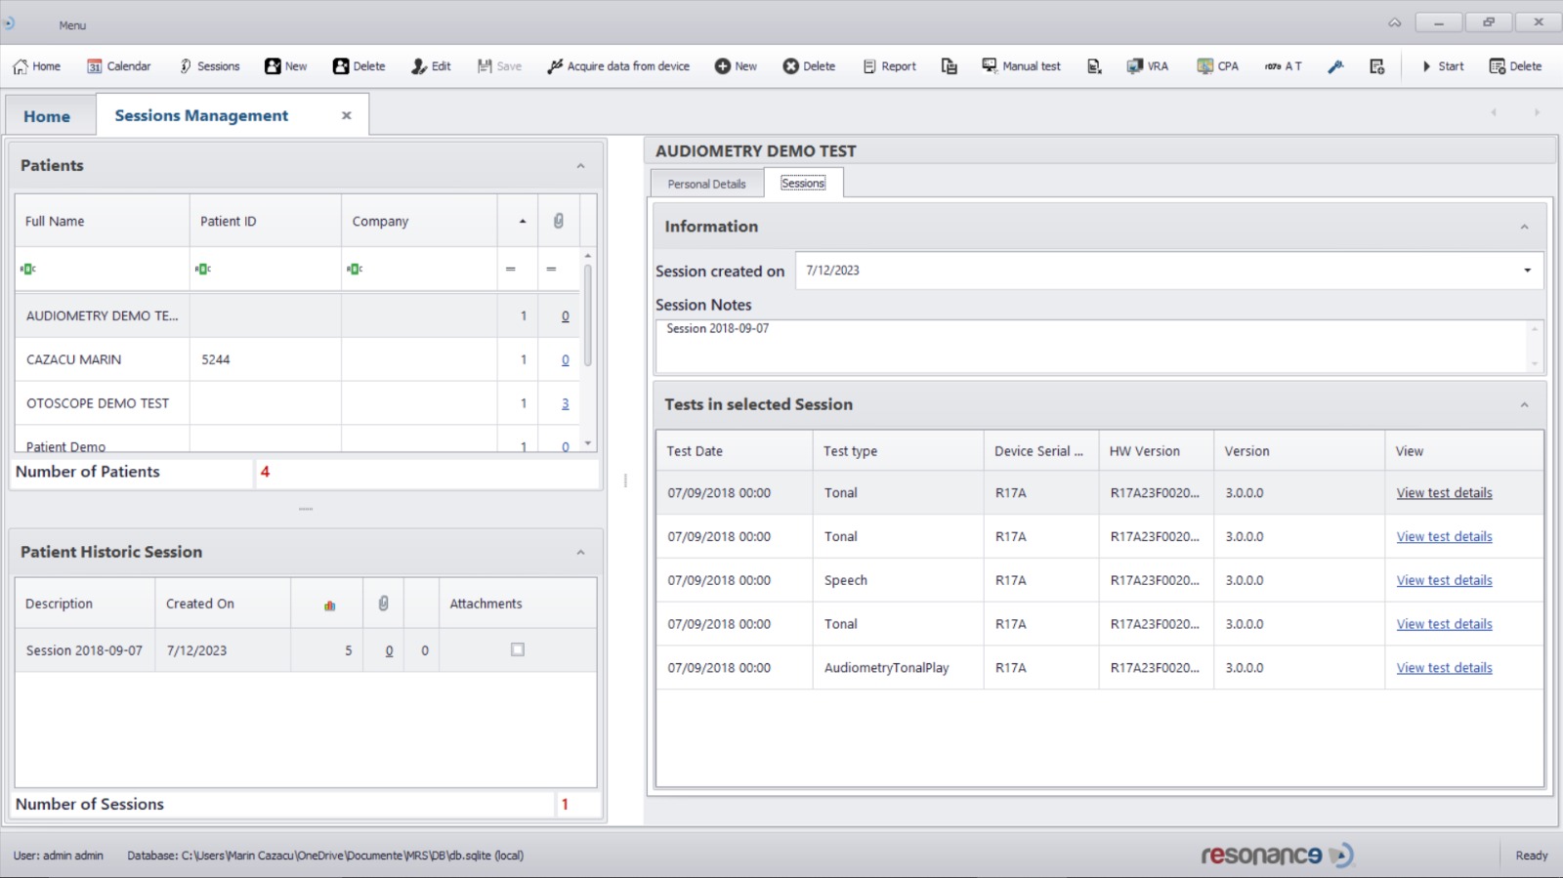
Task: Add a new patient with New
Action: [x=285, y=66]
